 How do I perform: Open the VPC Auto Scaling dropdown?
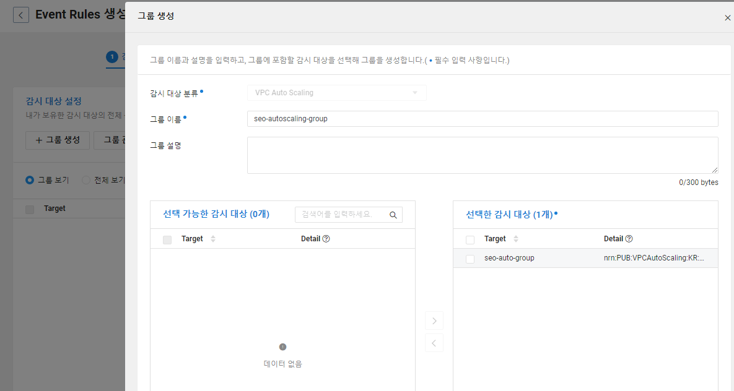tap(336, 93)
